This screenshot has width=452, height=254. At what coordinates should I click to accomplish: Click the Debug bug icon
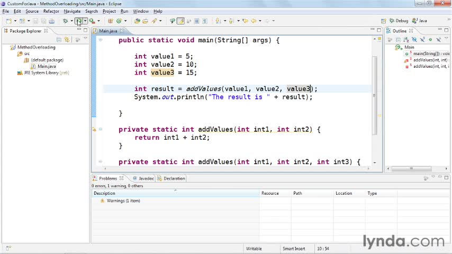click(x=66, y=21)
